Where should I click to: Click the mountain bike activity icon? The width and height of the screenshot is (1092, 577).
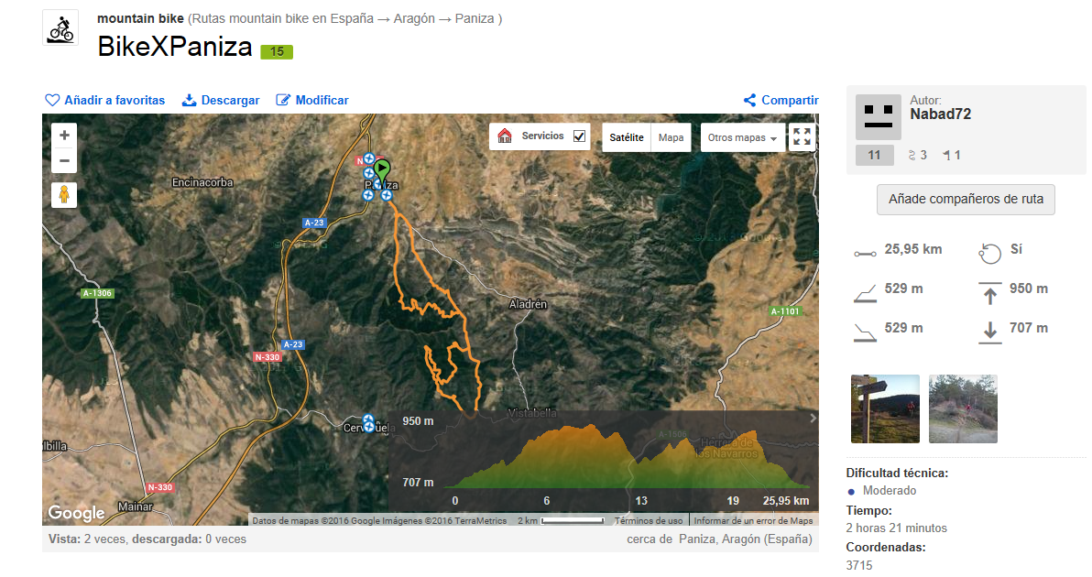tap(60, 27)
